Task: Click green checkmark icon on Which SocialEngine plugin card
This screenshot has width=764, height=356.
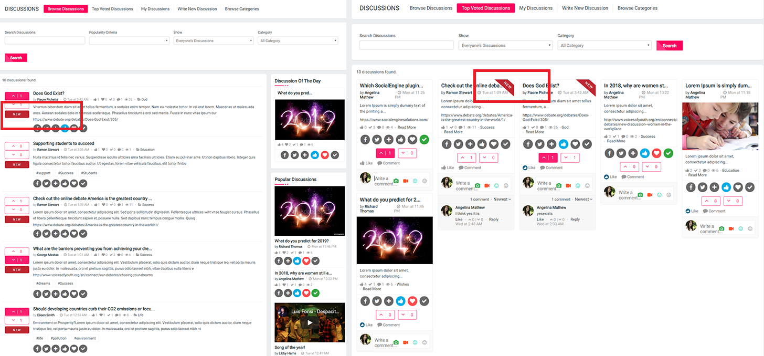Action: [424, 140]
